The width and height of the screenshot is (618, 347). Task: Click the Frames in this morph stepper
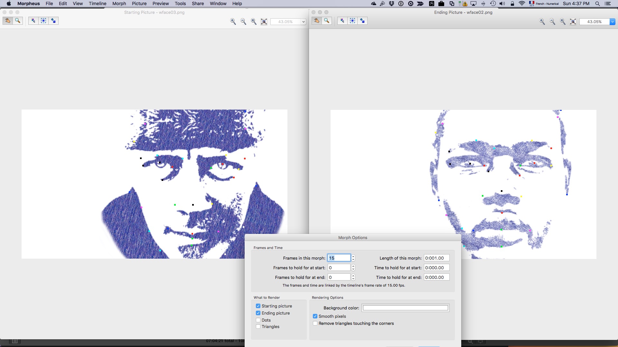click(353, 258)
